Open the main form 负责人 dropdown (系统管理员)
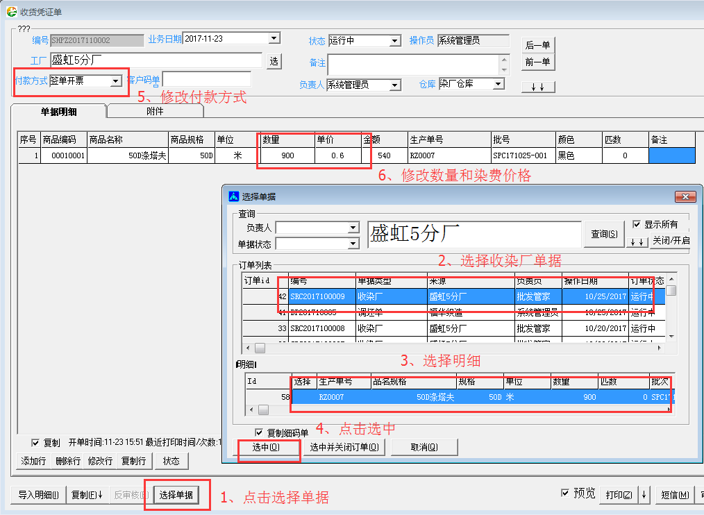 (394, 85)
